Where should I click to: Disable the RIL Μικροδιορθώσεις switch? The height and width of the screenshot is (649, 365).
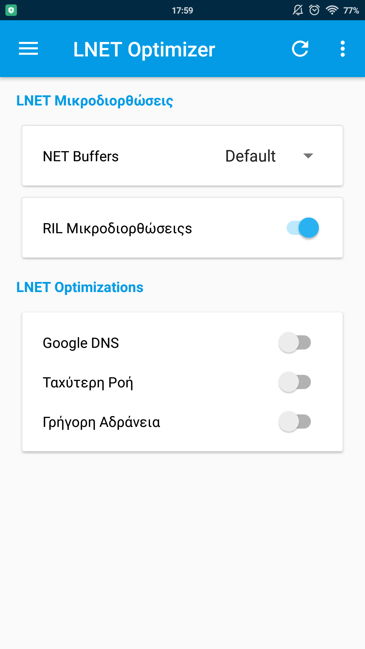click(x=303, y=228)
